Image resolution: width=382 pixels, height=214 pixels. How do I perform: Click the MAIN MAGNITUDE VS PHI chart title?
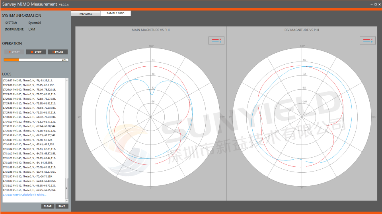coord(151,30)
